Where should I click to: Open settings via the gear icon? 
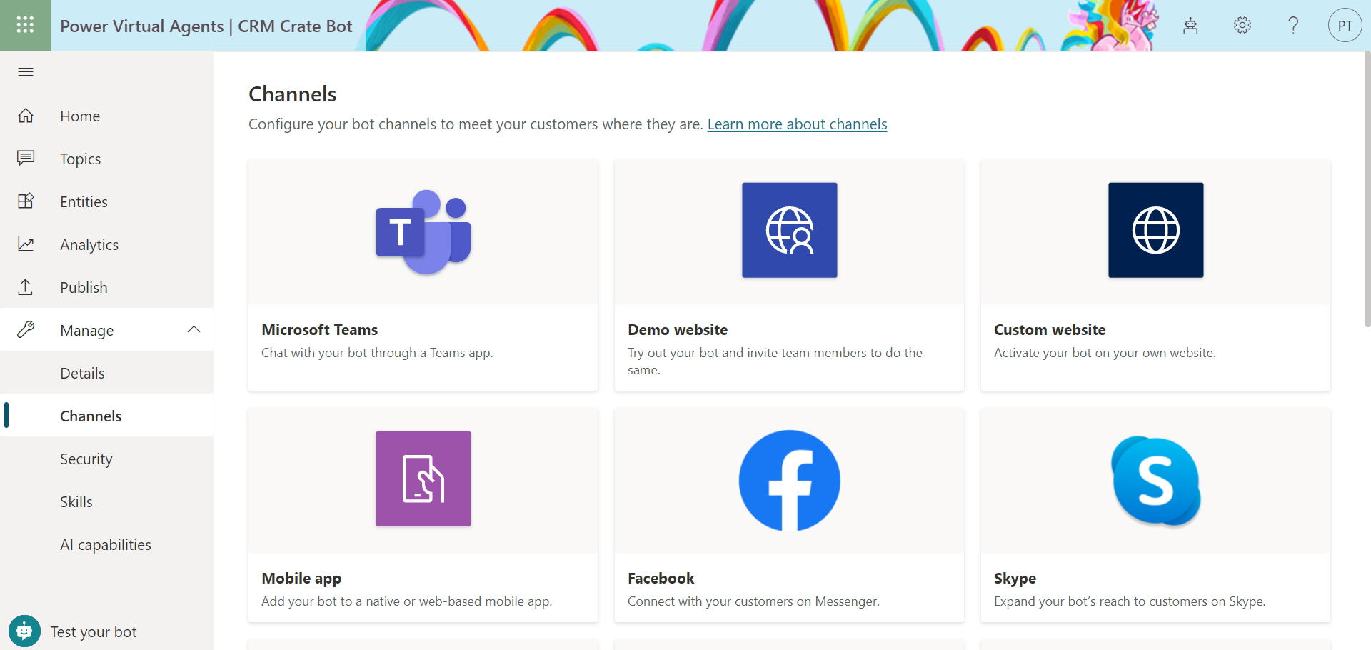click(x=1242, y=25)
